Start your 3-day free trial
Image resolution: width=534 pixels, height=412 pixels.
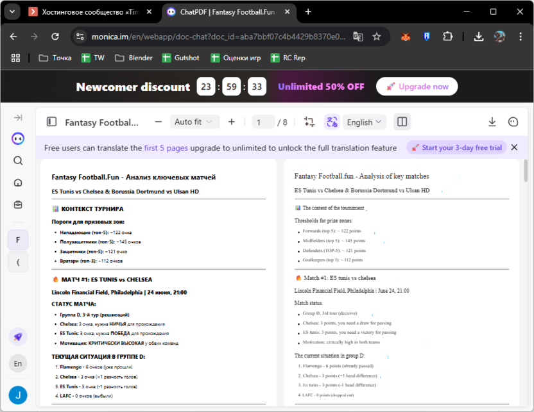tap(457, 147)
